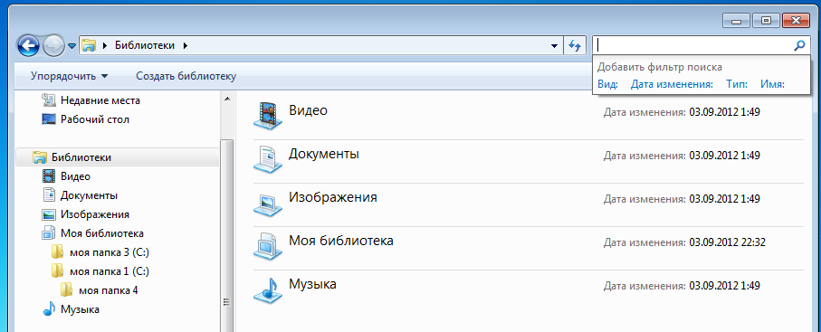821x332 pixels.
Task: Select моя папка 3 (C:) in tree
Action: (110, 252)
